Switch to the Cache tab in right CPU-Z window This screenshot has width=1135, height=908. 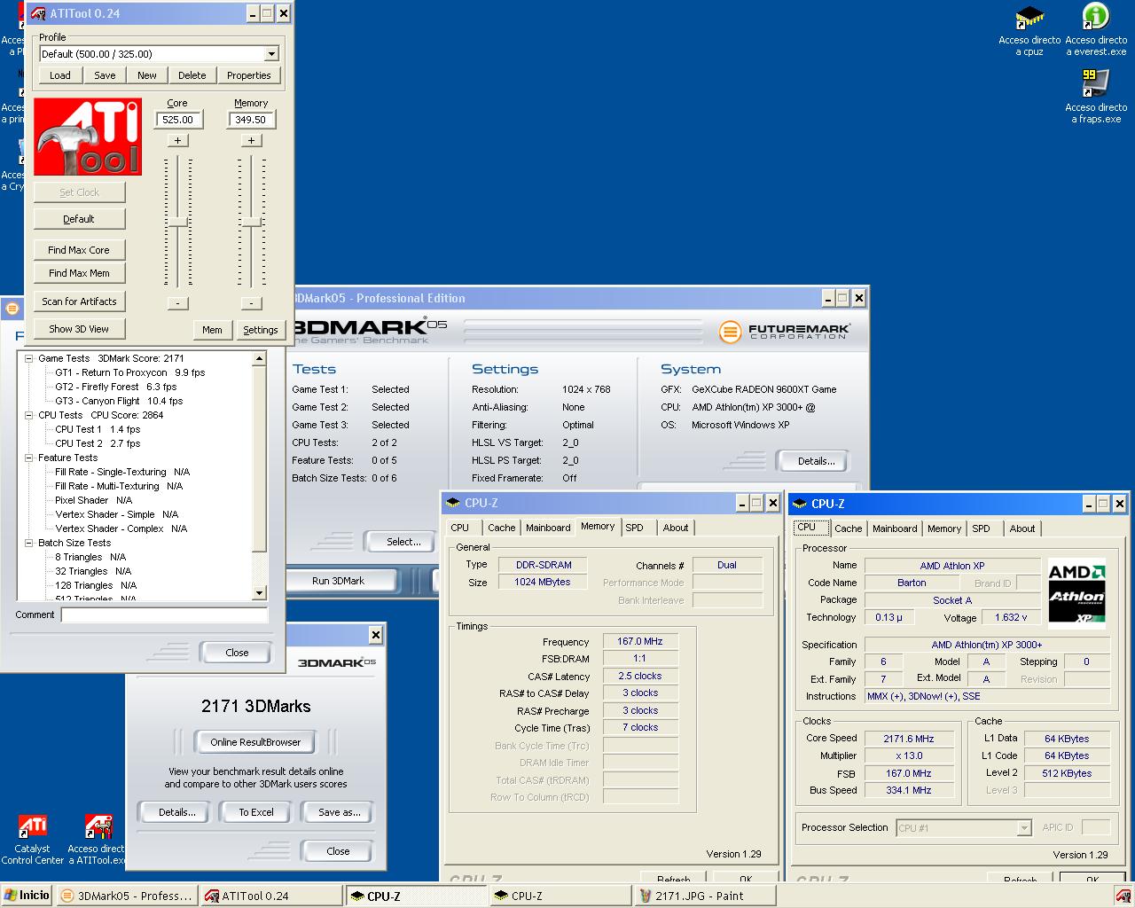click(x=848, y=528)
